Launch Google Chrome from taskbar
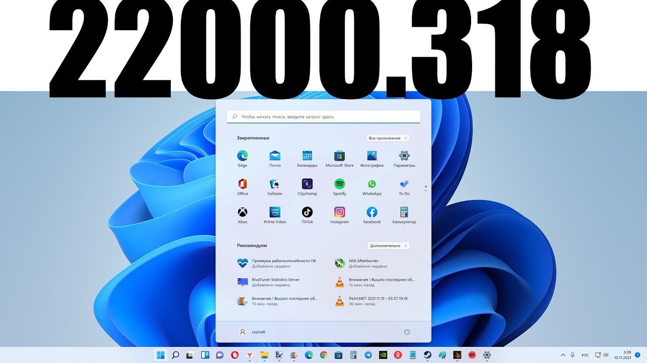 [323, 355]
